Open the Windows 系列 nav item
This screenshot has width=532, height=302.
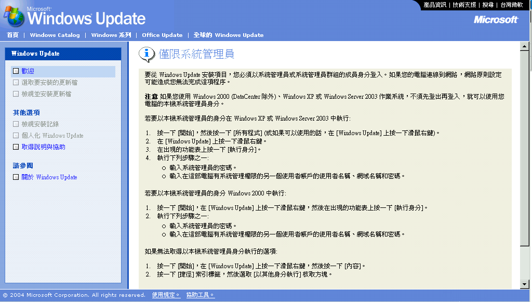[111, 35]
